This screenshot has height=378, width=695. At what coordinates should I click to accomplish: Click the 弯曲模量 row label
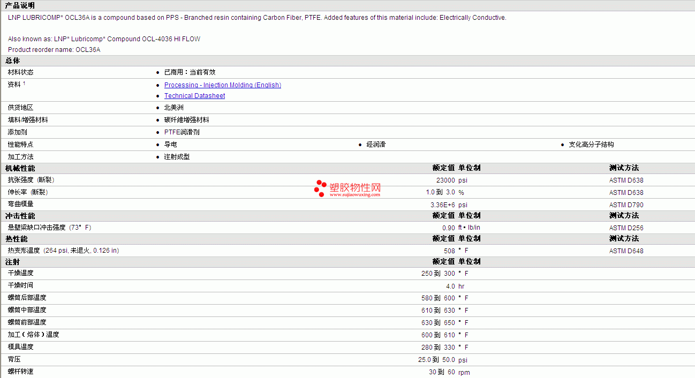20,204
